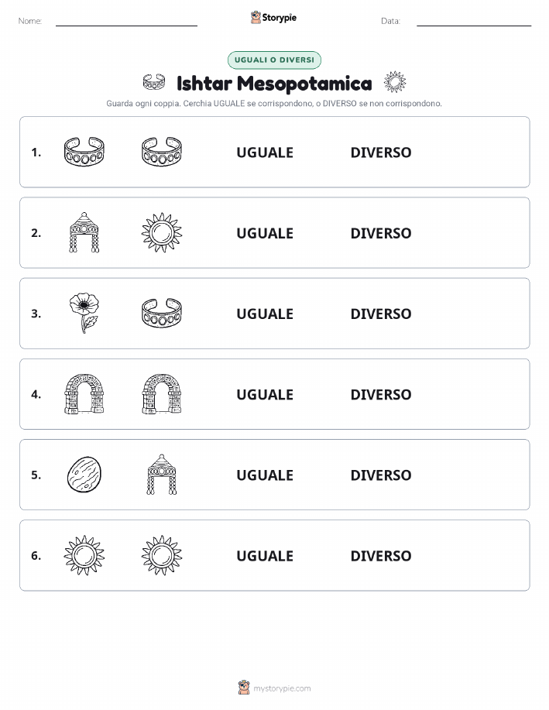The height and width of the screenshot is (710, 549).
Task: Click the sun icon in row 2
Action: point(162,233)
